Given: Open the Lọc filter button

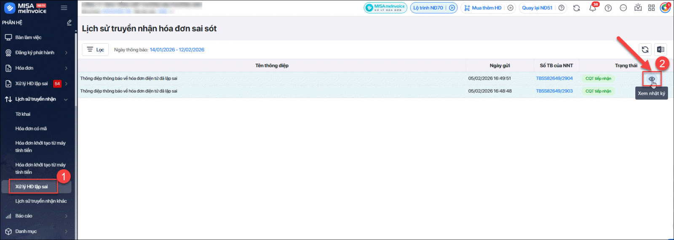Looking at the screenshot, I should pos(96,50).
